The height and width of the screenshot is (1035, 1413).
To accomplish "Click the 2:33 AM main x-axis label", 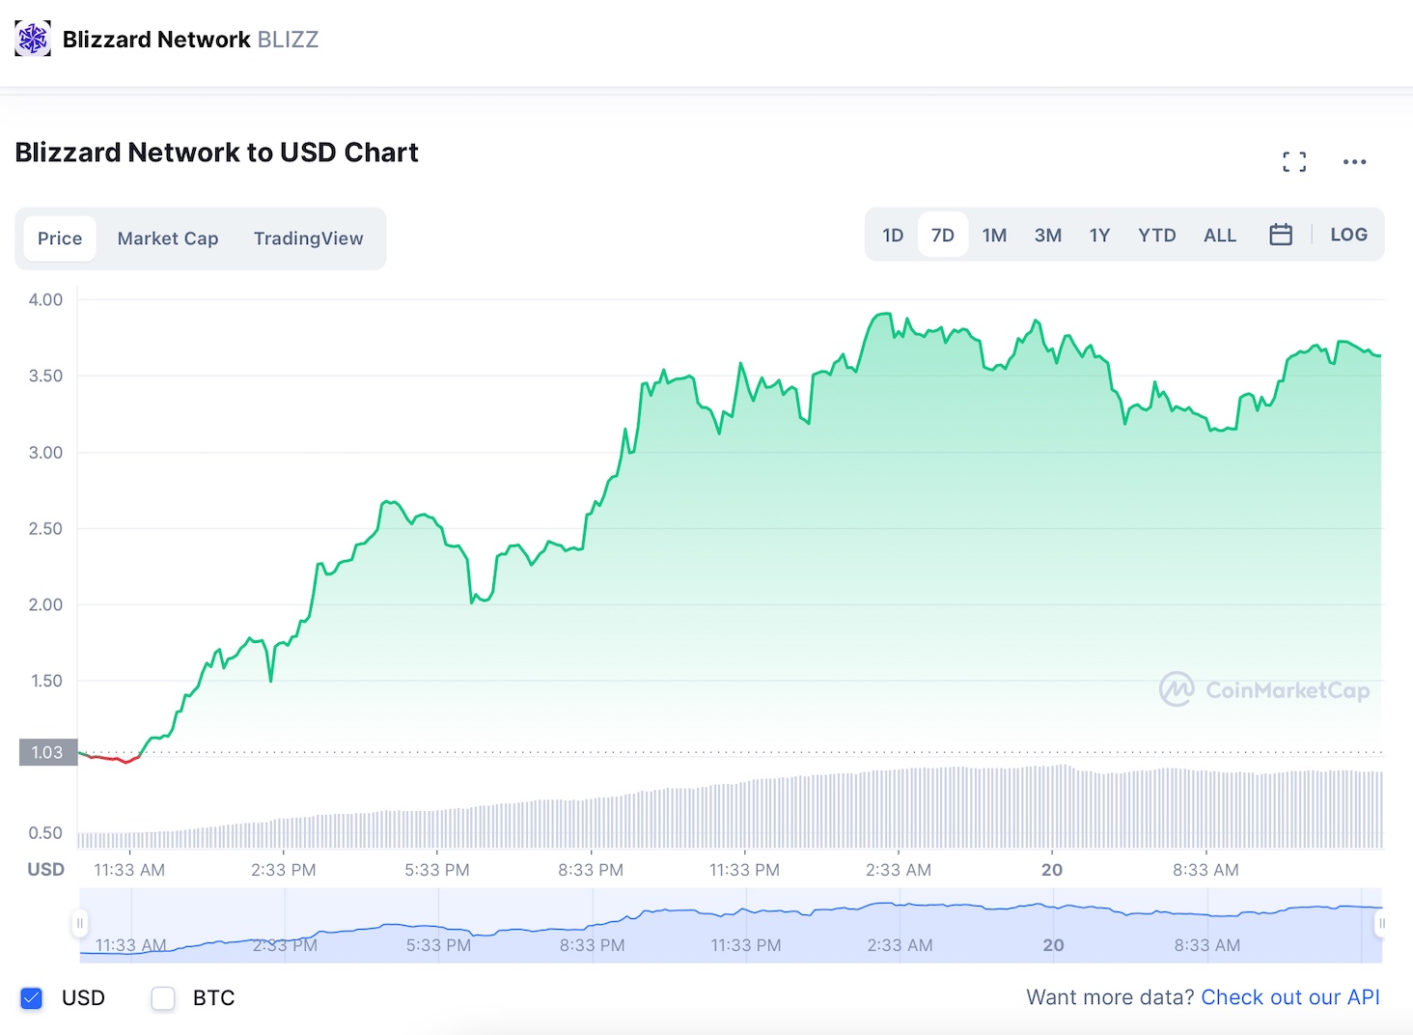I will pos(899,870).
